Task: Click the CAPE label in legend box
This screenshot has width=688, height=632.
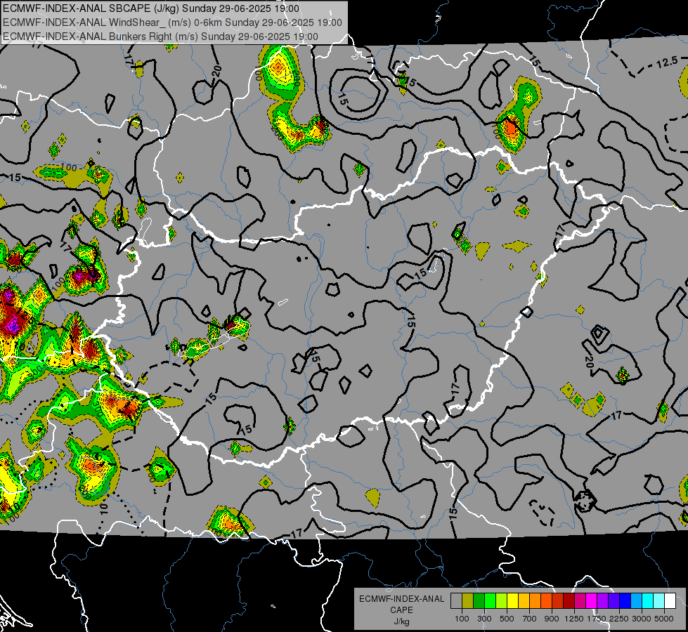Action: 401,610
